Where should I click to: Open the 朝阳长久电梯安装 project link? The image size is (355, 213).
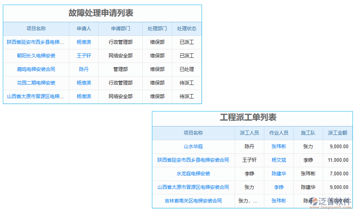tap(36, 56)
